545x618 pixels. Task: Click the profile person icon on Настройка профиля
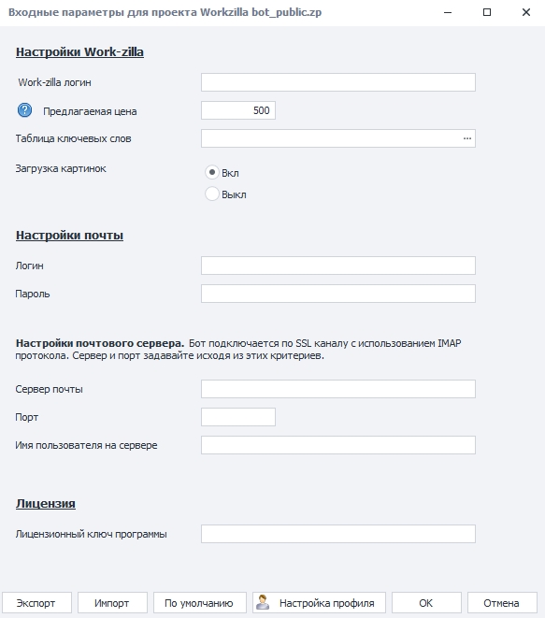pyautogui.click(x=263, y=603)
